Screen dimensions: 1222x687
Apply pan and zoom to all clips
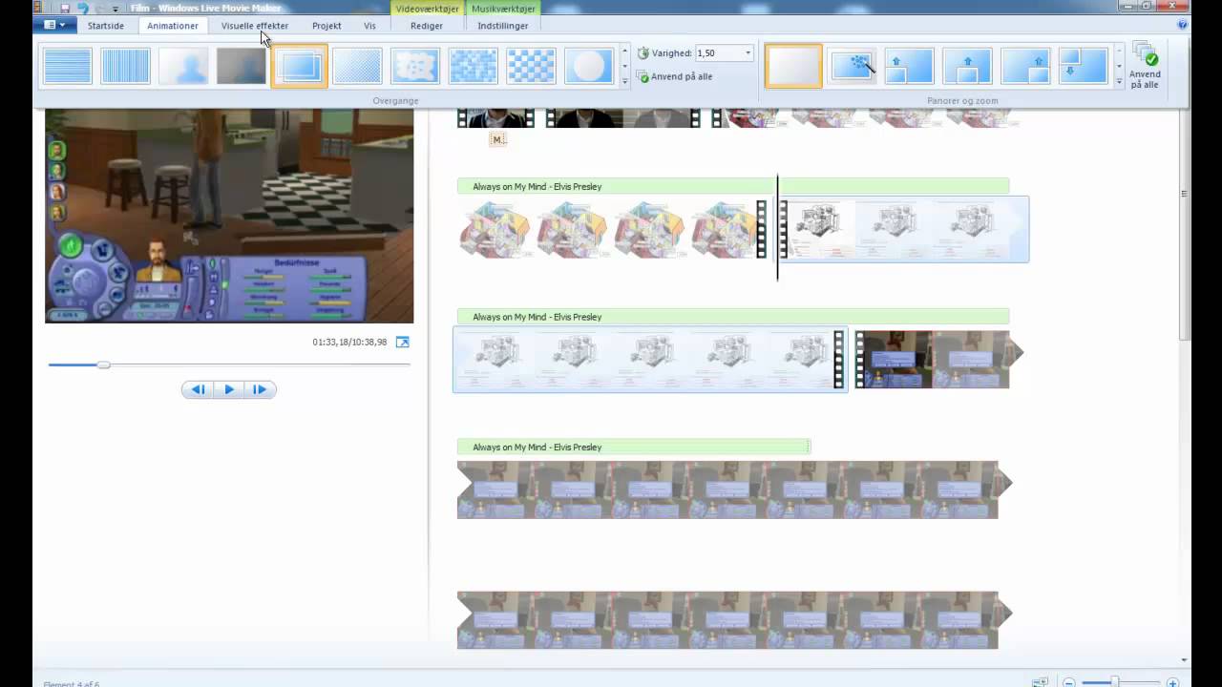pos(1145,66)
